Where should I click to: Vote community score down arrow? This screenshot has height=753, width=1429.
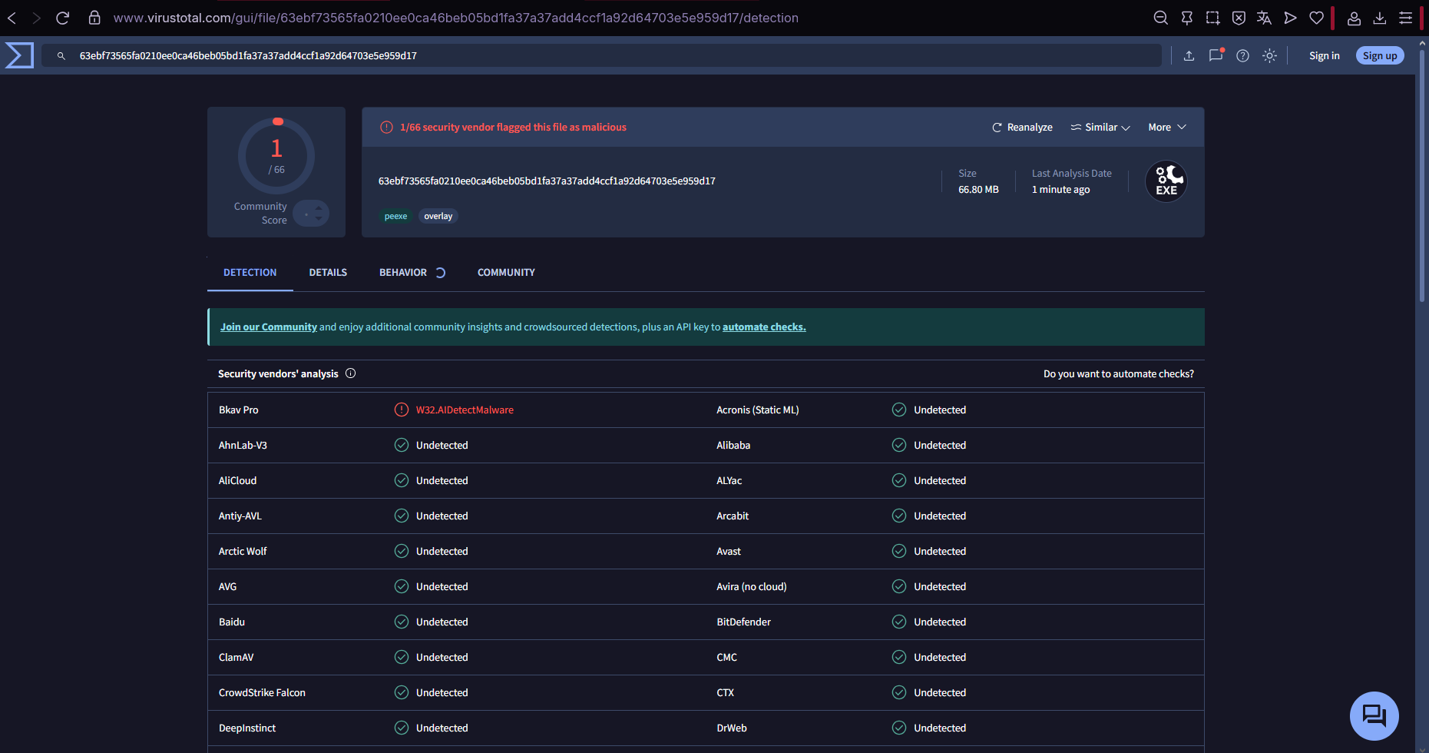coord(319,219)
